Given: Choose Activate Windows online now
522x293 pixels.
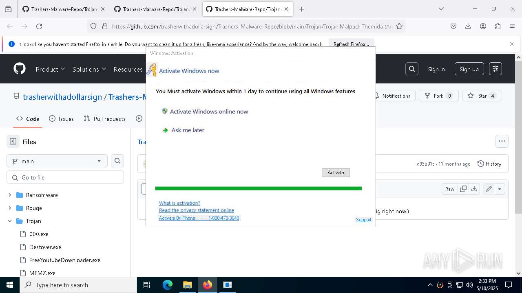Looking at the screenshot, I should (x=205, y=112).
